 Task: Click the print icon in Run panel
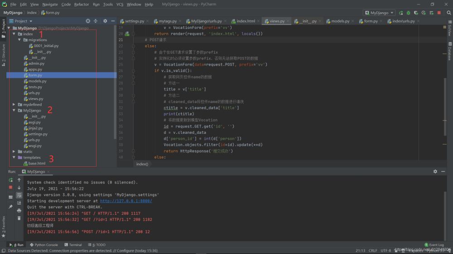(19, 210)
